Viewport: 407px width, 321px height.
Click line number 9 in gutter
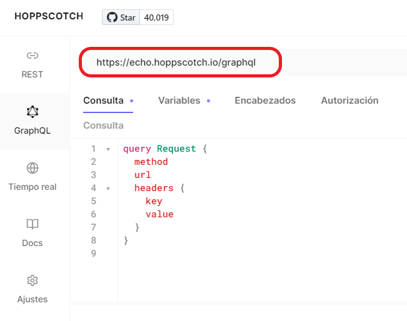click(x=93, y=254)
